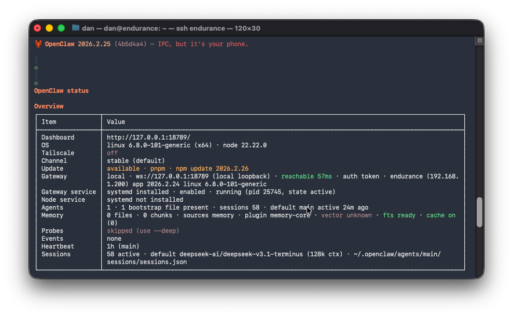Image resolution: width=513 pixels, height=317 pixels.
Task: Click the yellow minimize traffic light
Action: point(49,29)
